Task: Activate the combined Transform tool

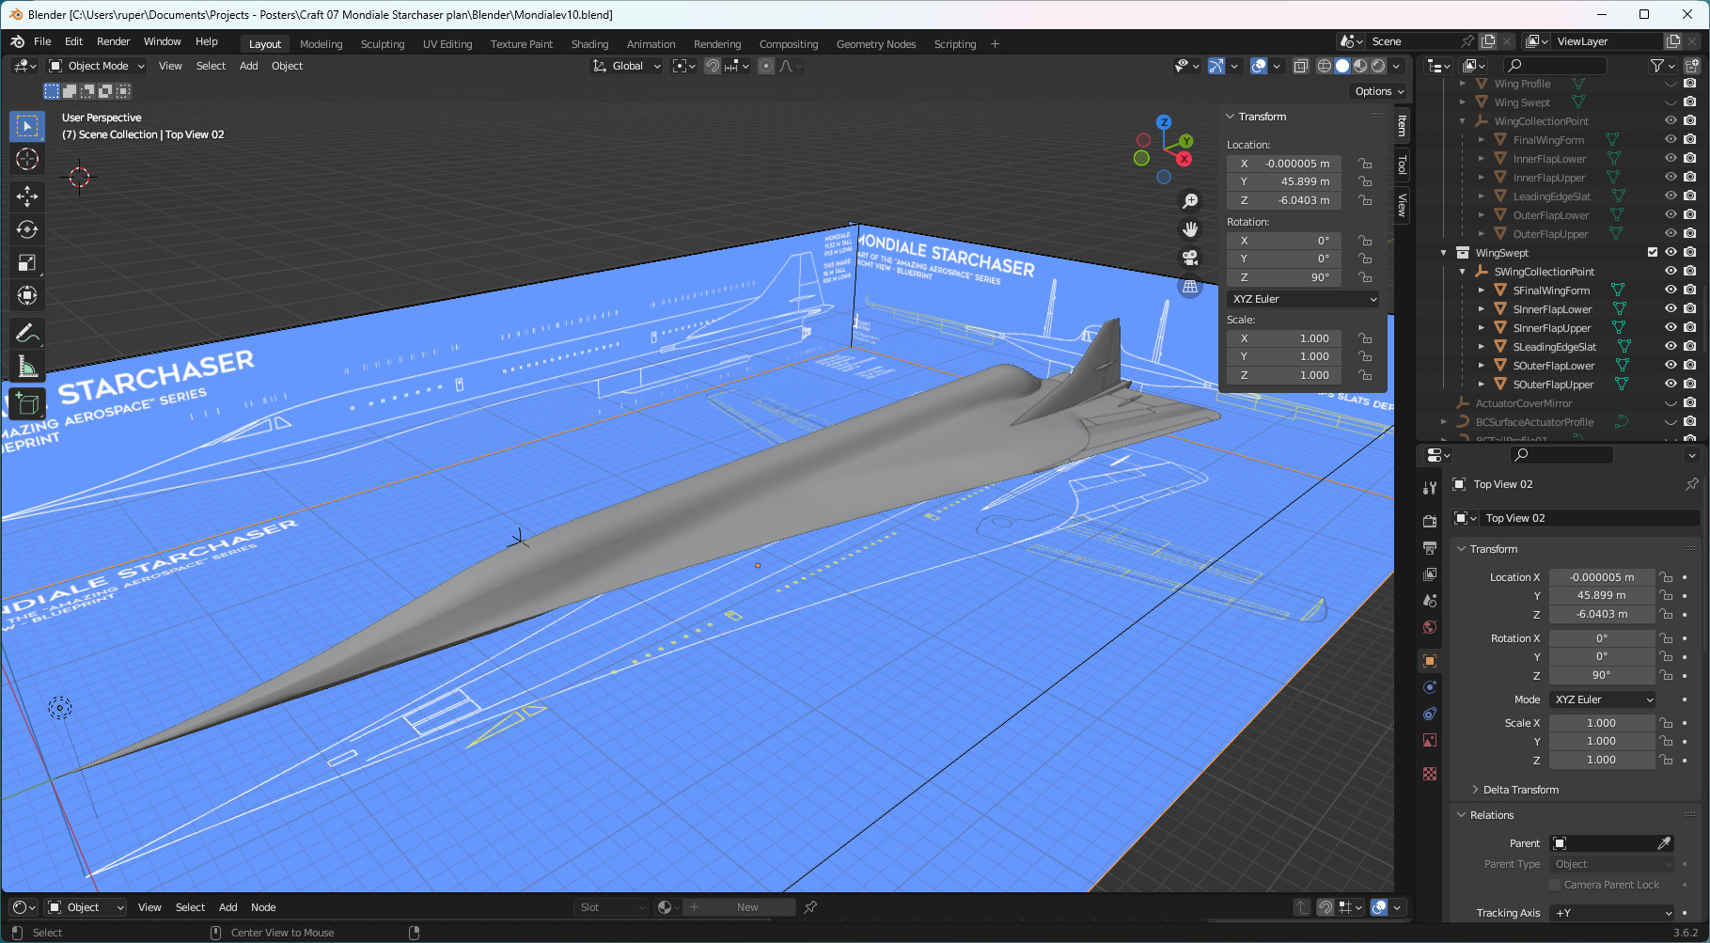Action: [27, 295]
